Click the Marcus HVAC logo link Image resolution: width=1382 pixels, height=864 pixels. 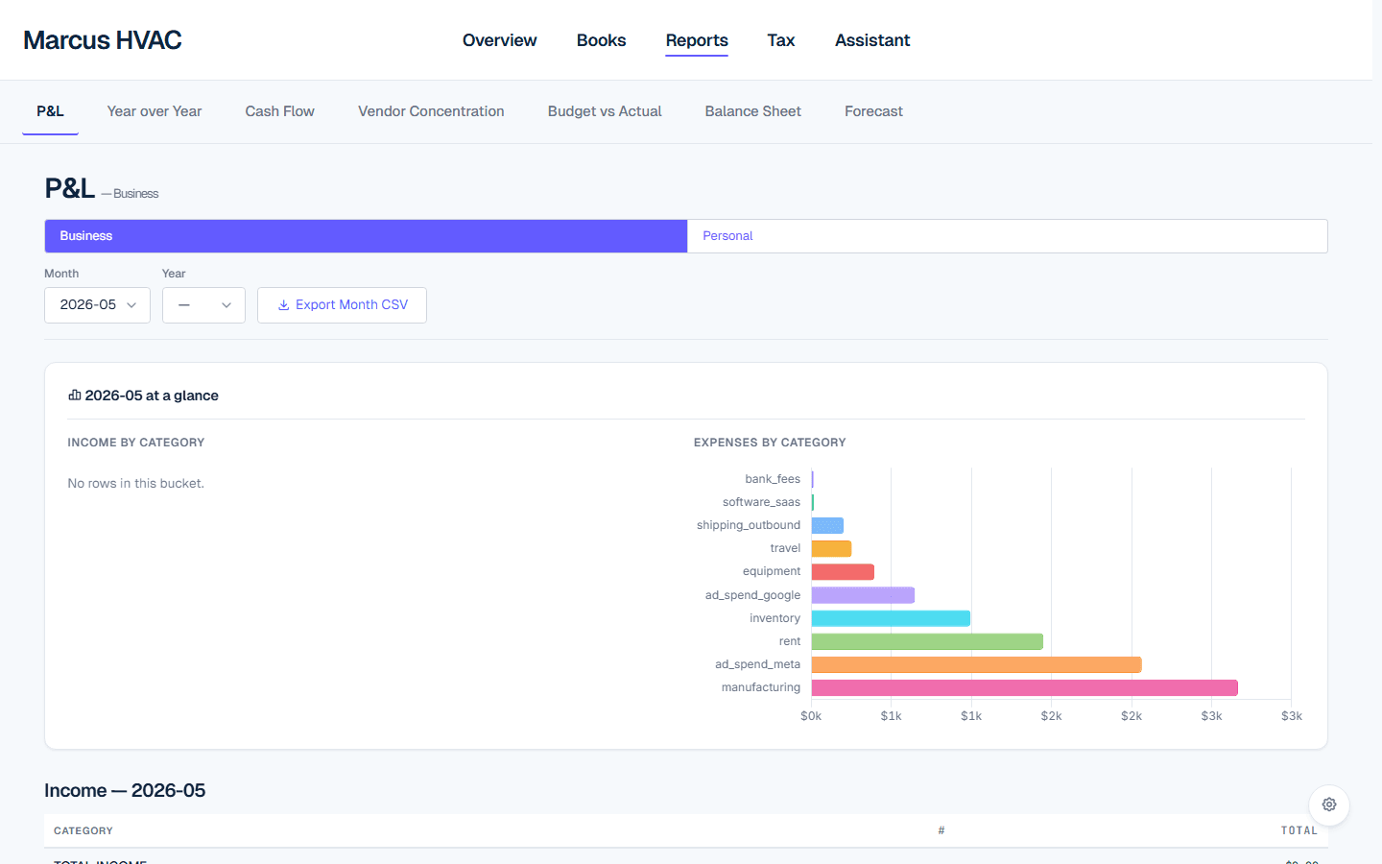click(x=103, y=40)
